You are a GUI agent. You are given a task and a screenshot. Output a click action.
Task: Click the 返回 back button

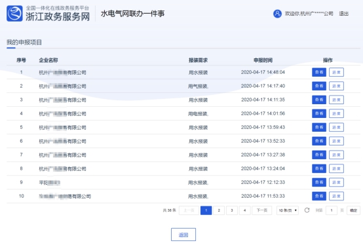[x=183, y=234]
